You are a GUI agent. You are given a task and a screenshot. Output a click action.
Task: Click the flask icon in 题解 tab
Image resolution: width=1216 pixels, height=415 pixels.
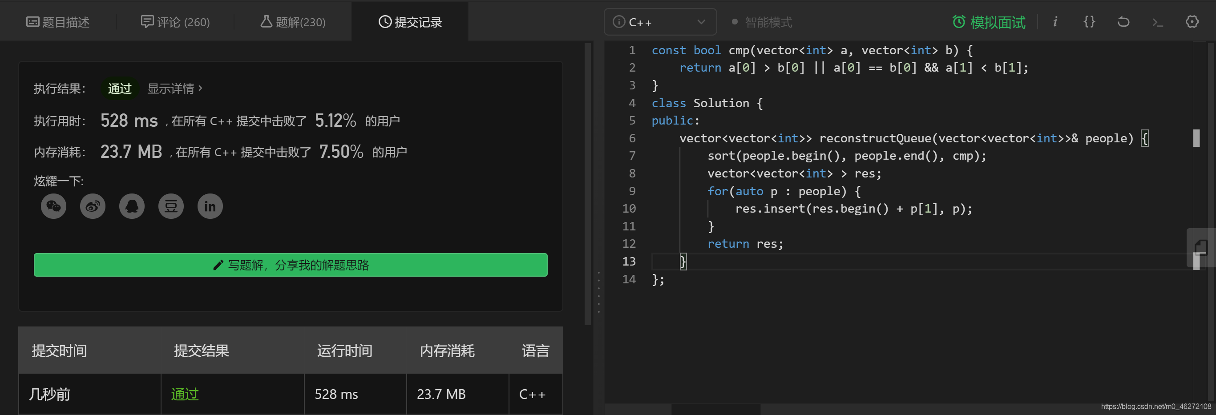(266, 21)
